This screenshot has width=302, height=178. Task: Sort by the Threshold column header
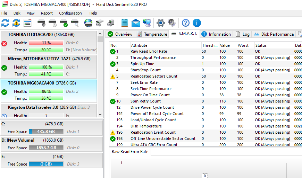210,45
